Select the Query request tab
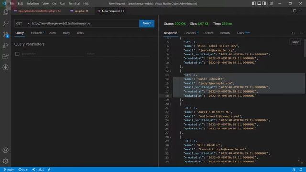306x172 pixels. (x=20, y=33)
